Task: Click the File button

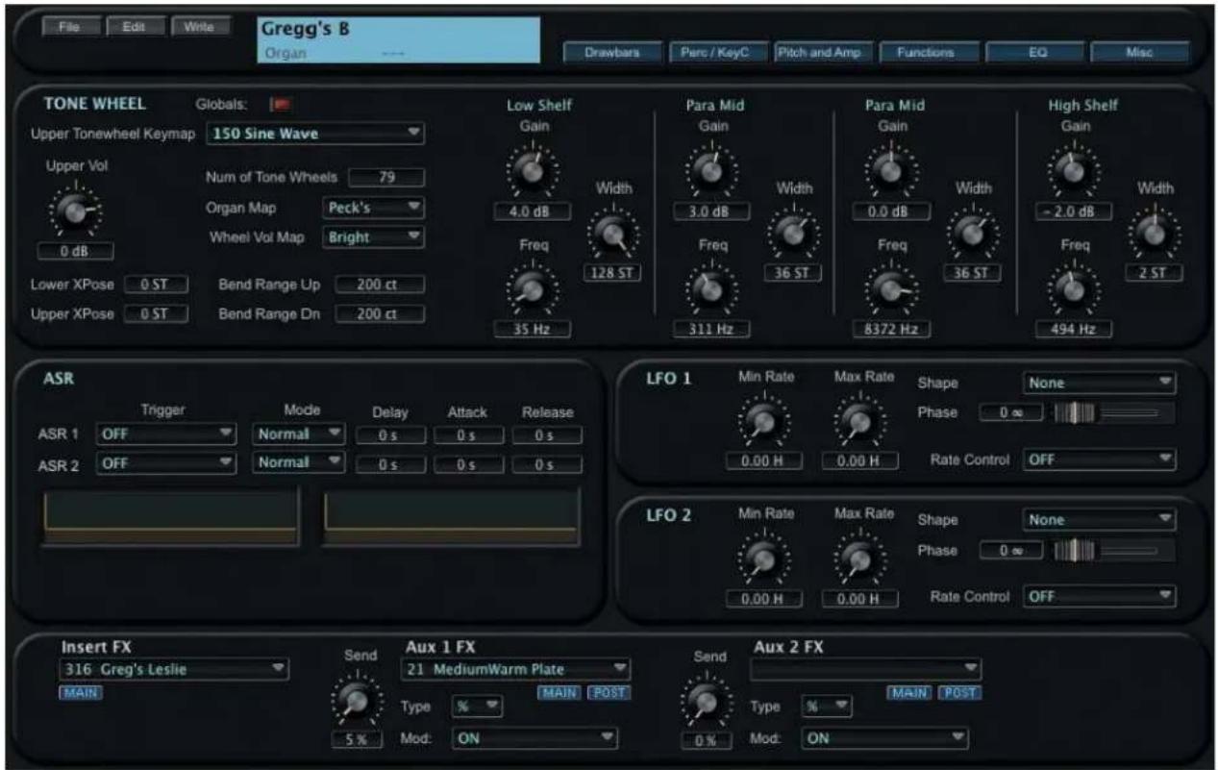Action: [x=69, y=26]
